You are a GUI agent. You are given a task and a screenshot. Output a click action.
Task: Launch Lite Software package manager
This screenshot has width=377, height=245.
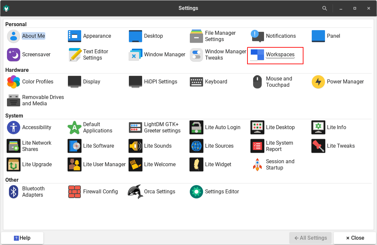tap(75, 146)
